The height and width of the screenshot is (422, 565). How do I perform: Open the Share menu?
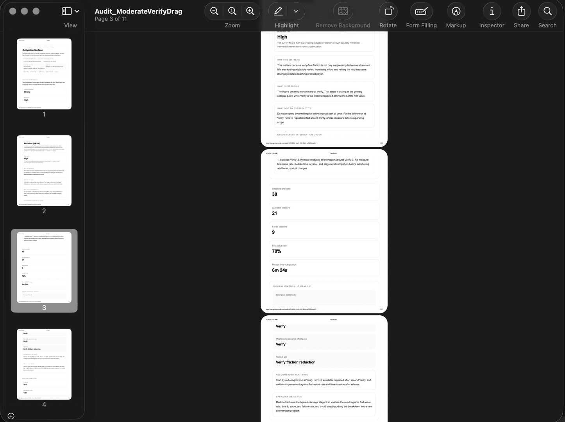click(521, 11)
